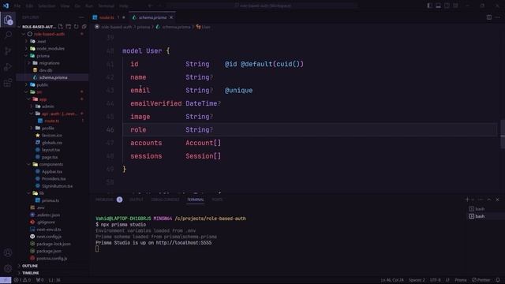505x284 pixels.
Task: Switch to the route.ts editor tab
Action: (107, 17)
